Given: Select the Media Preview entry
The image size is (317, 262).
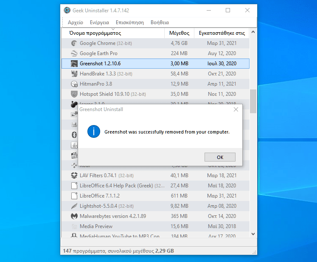Looking at the screenshot, I should tap(155, 226).
